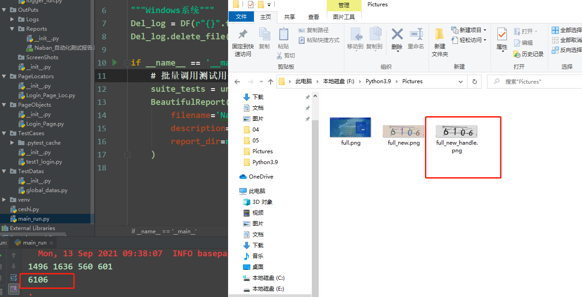Go back with Explorer back arrow
This screenshot has width=582, height=297.
(237, 82)
